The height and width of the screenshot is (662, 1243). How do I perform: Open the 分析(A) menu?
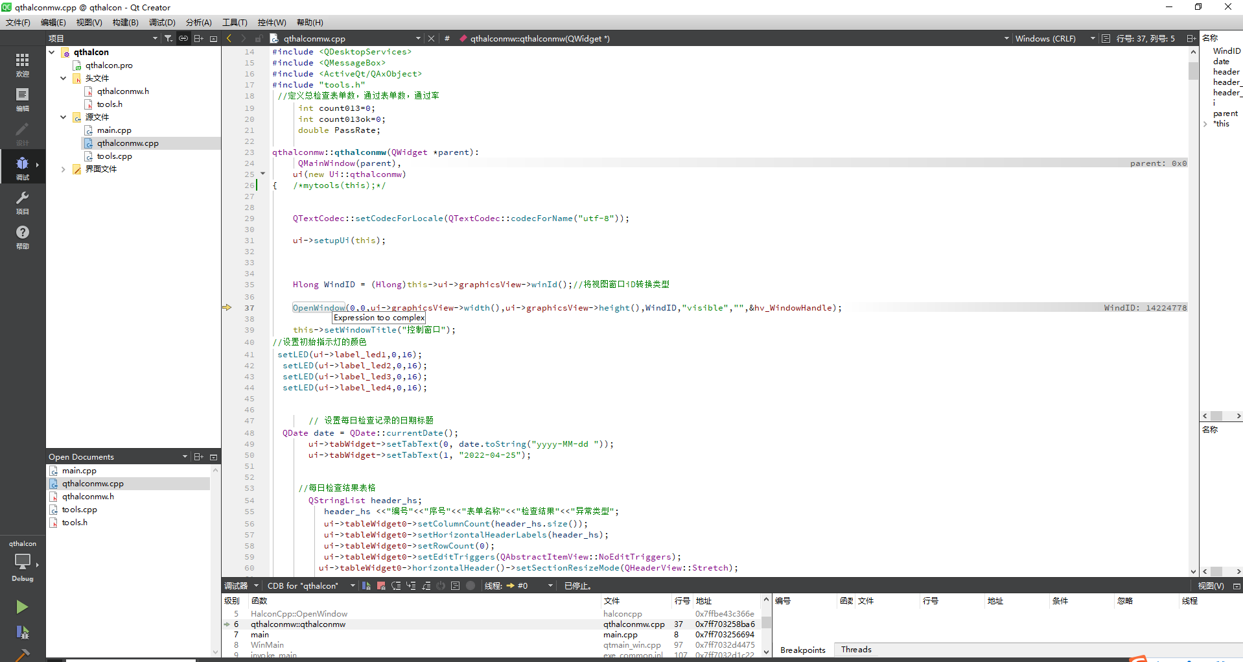pyautogui.click(x=198, y=22)
